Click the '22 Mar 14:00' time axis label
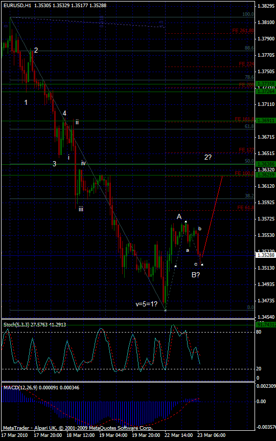Screen dimensions: 276x441 click(x=179, y=435)
